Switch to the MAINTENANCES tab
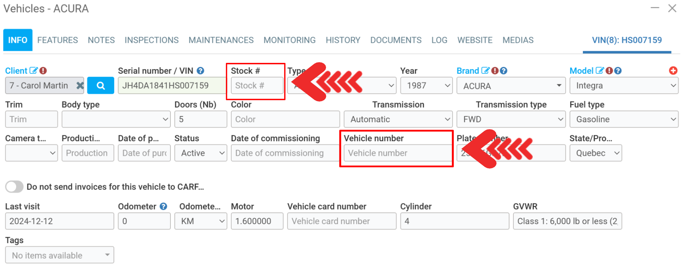This screenshot has height=267, width=682. (x=221, y=40)
